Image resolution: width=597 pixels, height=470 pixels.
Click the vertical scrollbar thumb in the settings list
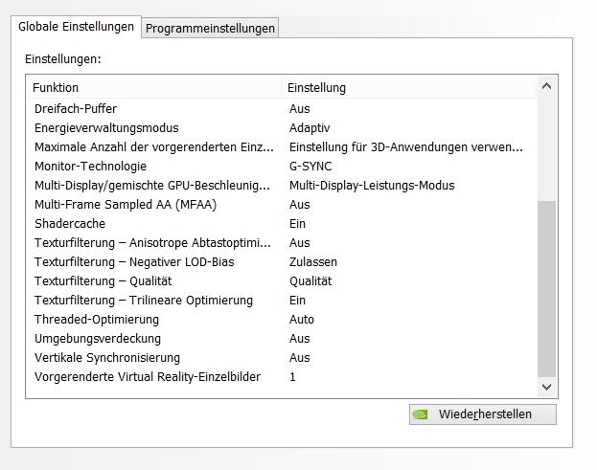point(547,289)
